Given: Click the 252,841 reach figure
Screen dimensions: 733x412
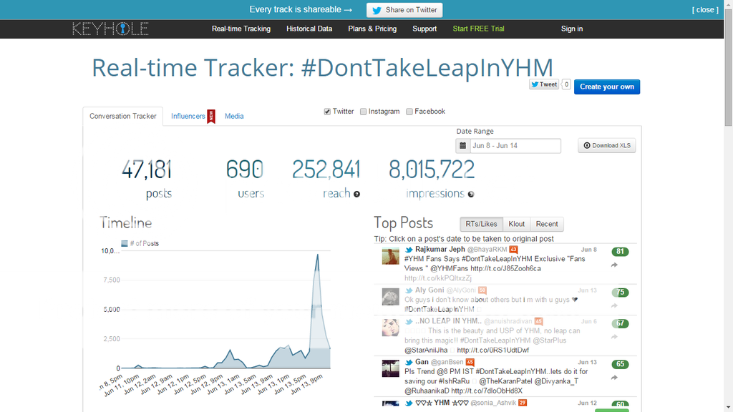Looking at the screenshot, I should 326,170.
